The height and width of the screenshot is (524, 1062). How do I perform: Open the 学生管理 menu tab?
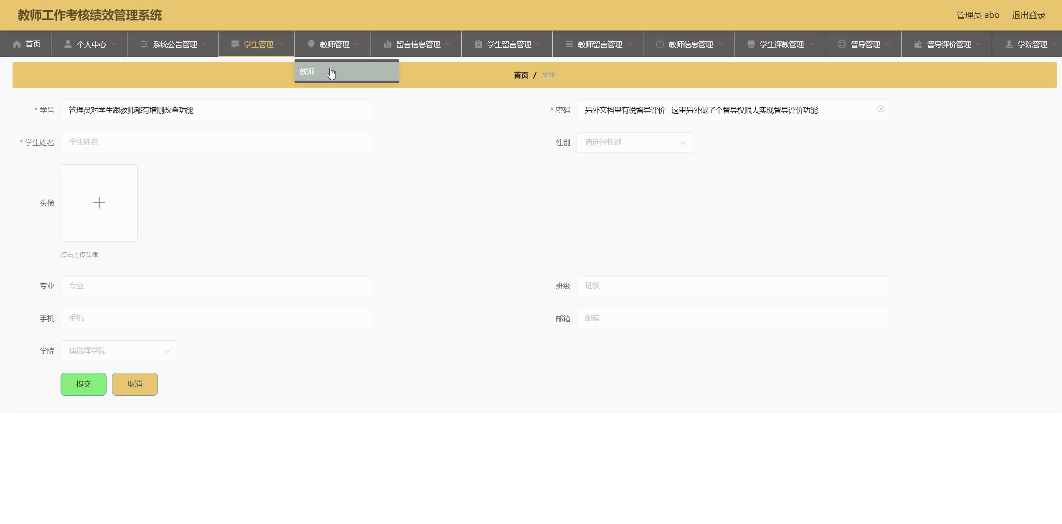258,44
